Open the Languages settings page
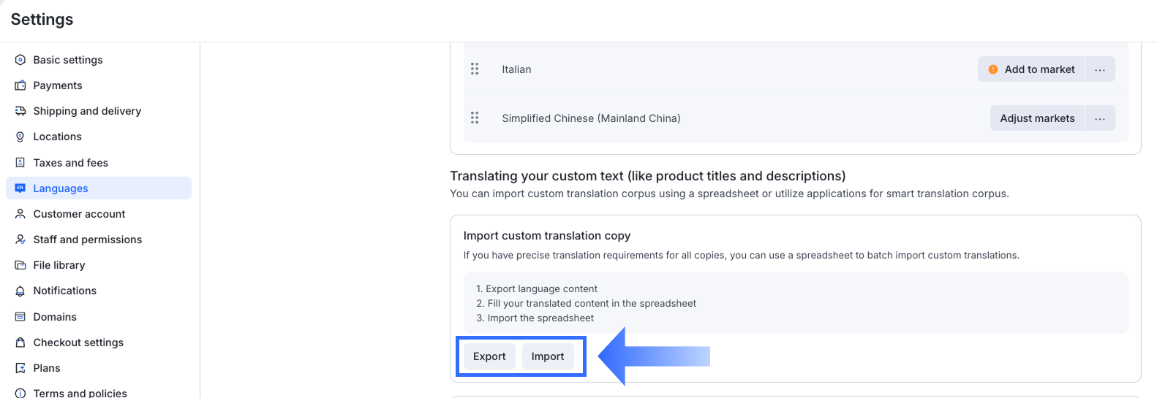Viewport: 1157px width, 398px height. [x=61, y=188]
